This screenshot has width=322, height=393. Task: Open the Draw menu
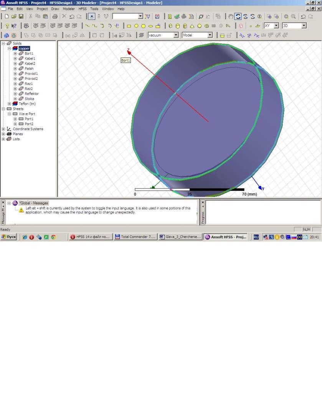coord(55,9)
